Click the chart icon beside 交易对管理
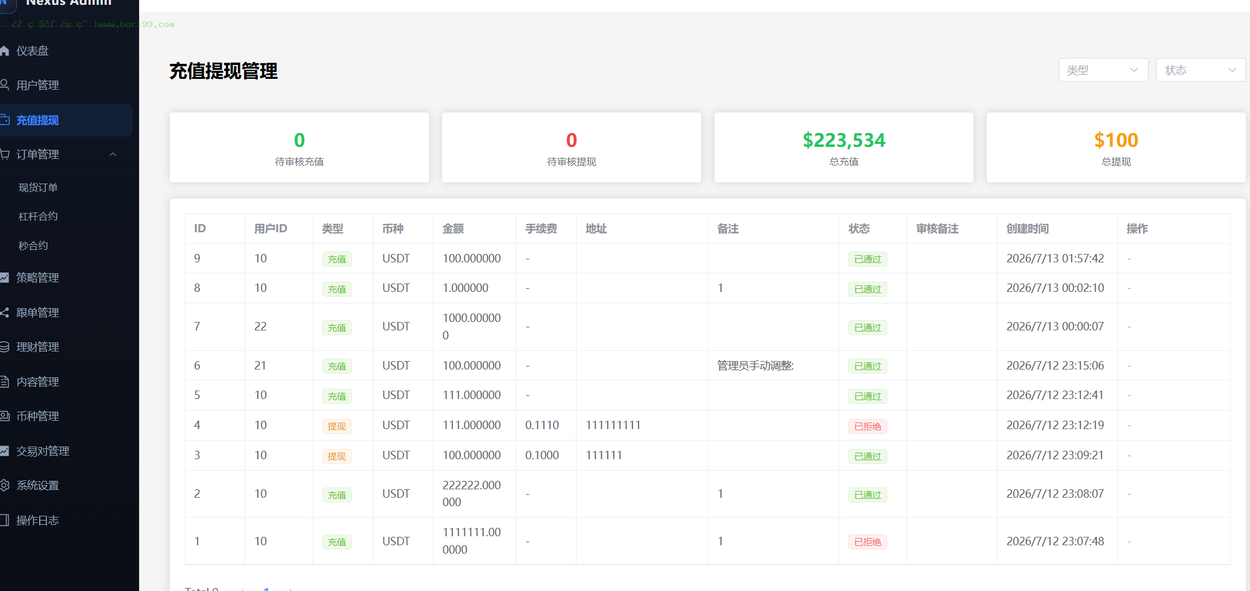Image resolution: width=1250 pixels, height=591 pixels. pyautogui.click(x=4, y=451)
